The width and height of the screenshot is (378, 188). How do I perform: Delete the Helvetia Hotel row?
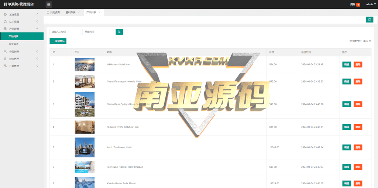tap(358, 81)
